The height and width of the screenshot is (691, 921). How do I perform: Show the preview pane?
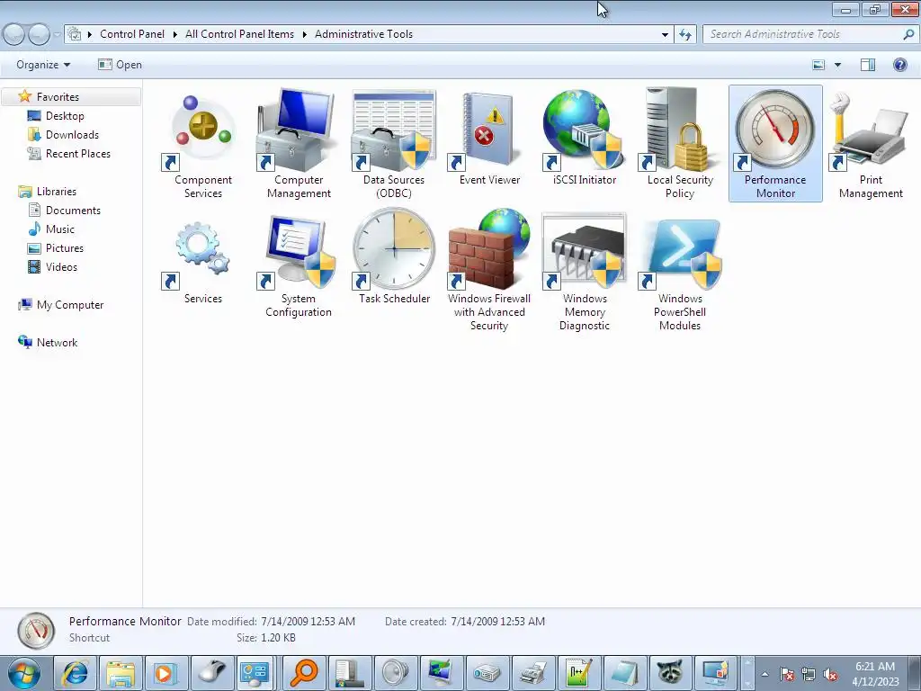pos(868,65)
